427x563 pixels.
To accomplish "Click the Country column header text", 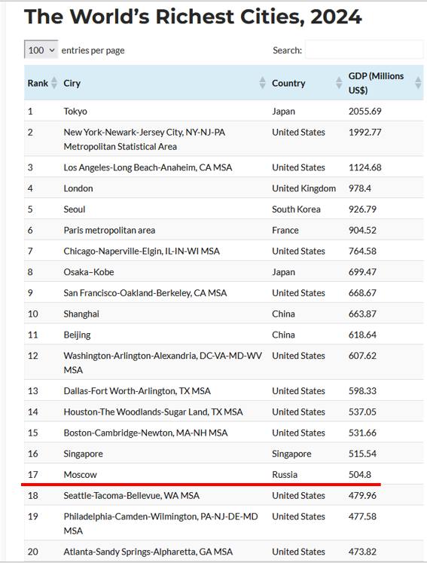I will [x=288, y=83].
